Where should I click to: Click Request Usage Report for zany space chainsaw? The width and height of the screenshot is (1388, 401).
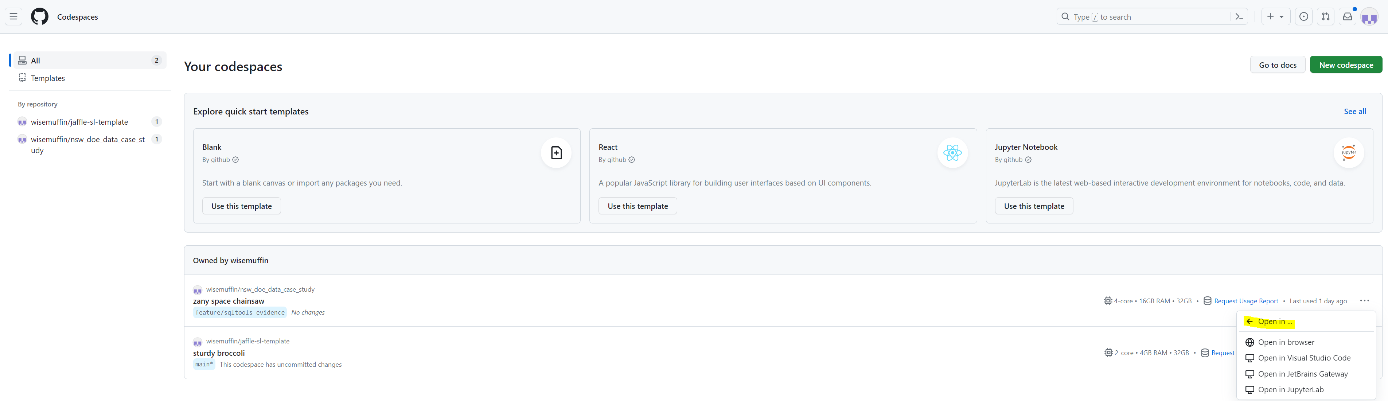[1246, 301]
